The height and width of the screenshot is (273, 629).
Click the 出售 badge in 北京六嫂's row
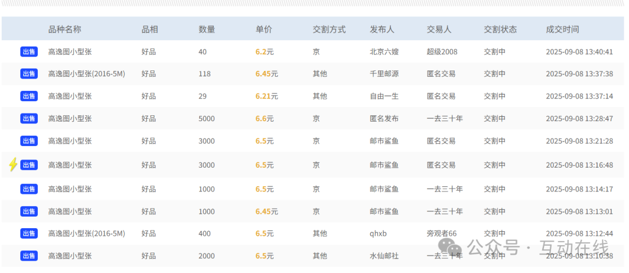[x=29, y=52]
